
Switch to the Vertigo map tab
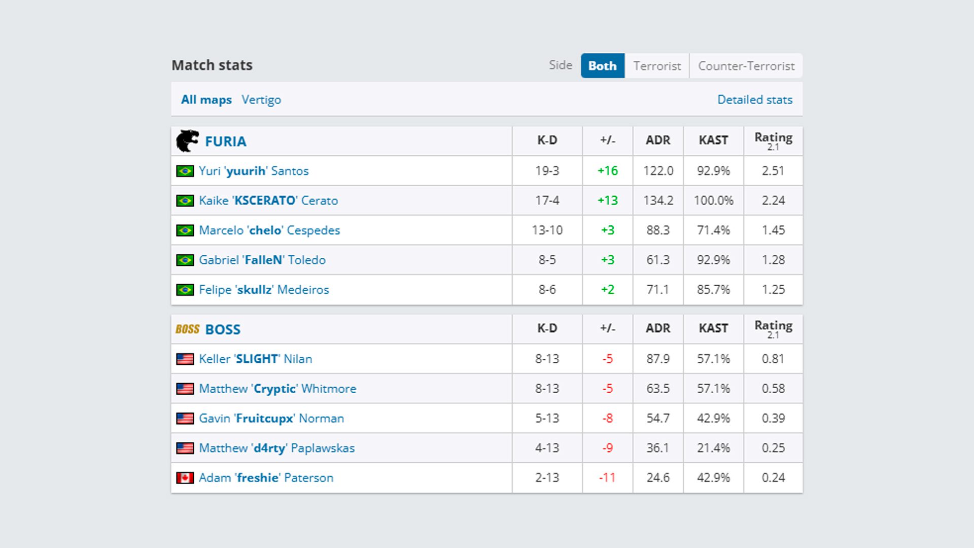(x=261, y=99)
